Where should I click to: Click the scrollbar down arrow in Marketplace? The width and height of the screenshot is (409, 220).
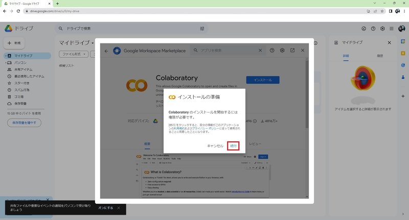[x=307, y=197]
